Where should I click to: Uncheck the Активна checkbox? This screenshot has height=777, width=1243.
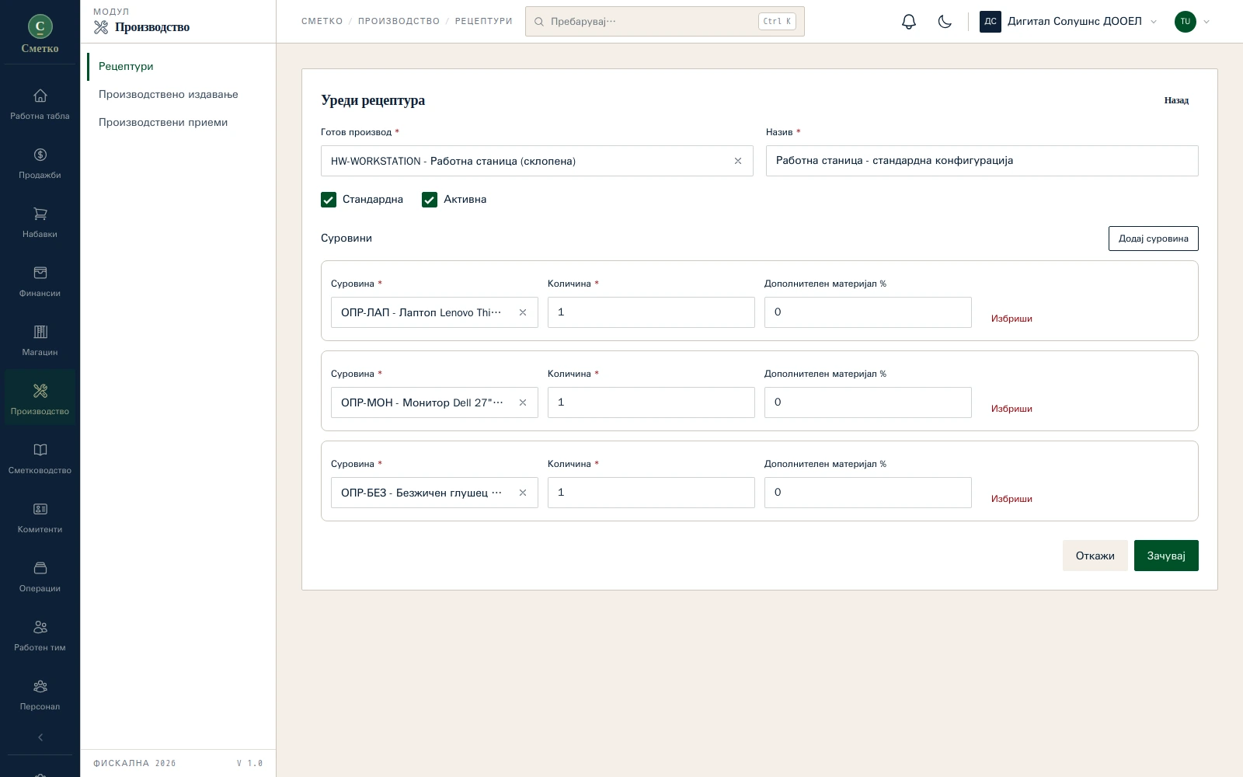tap(430, 200)
